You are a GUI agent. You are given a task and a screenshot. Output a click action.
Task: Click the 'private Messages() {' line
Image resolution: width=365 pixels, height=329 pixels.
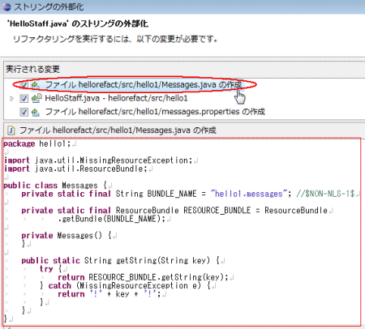(x=67, y=236)
